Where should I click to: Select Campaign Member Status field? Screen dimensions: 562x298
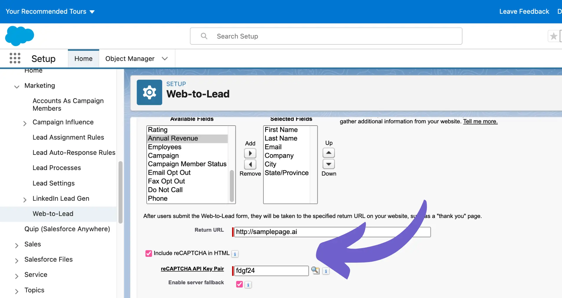tap(187, 164)
